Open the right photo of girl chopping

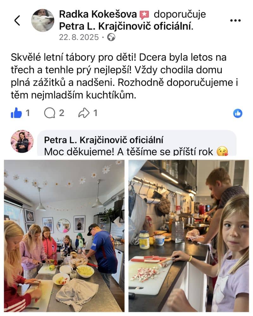[x=188, y=236]
